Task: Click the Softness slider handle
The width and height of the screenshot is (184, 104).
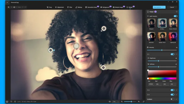Action: (x=158, y=67)
